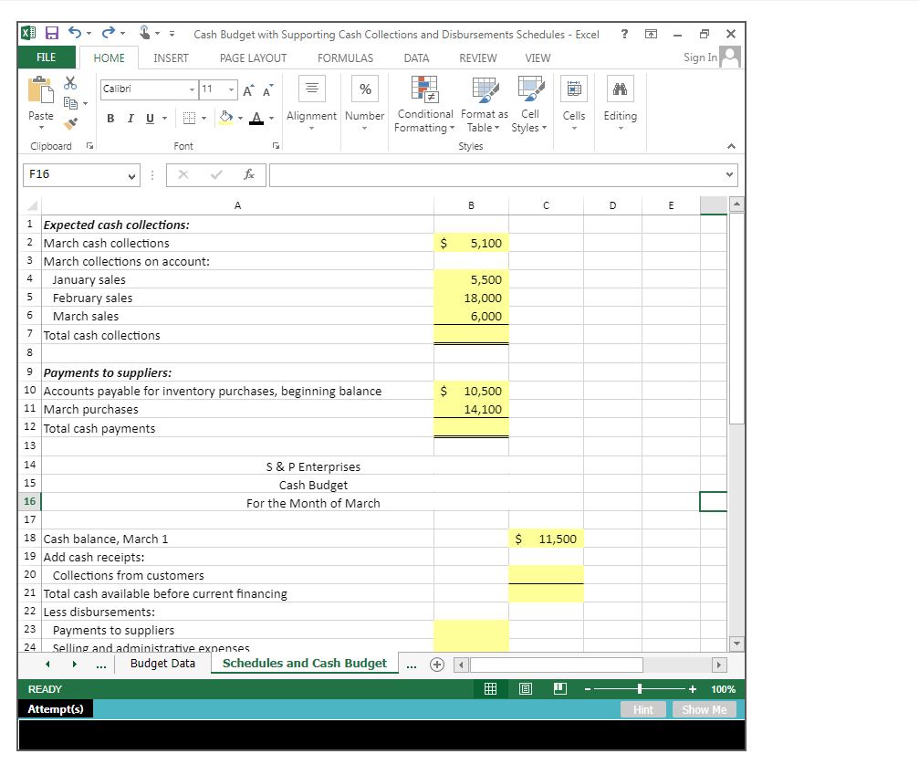Open Number format group
919x775 pixels.
pyautogui.click(x=364, y=102)
